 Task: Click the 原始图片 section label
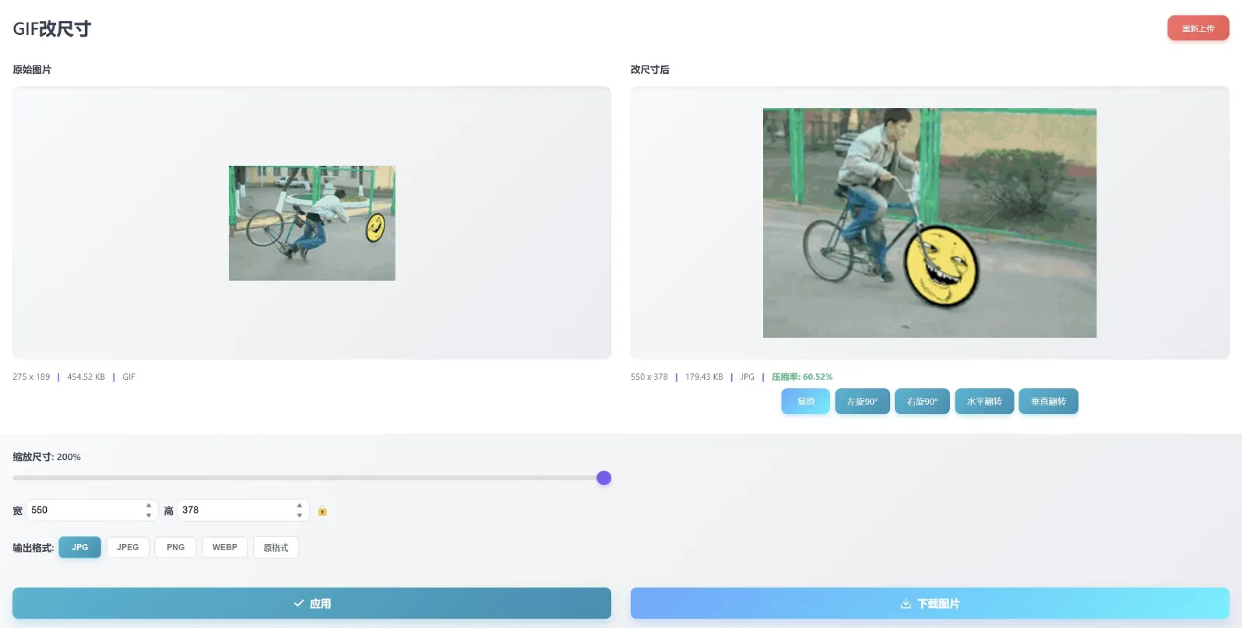32,70
